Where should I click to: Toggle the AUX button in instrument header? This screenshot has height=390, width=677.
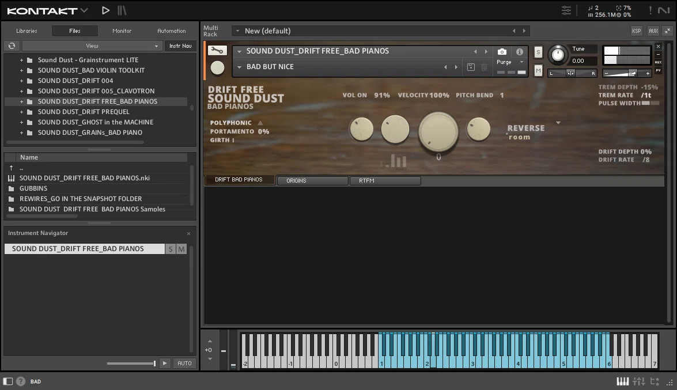click(x=658, y=62)
